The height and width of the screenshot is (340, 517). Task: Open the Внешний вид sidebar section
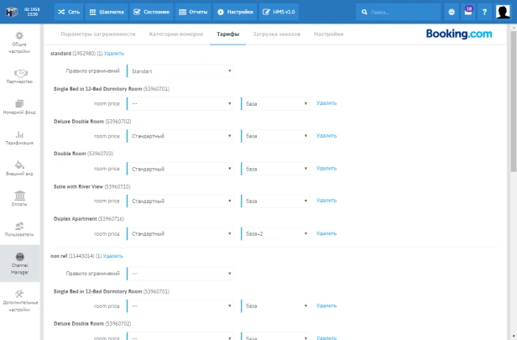(x=19, y=168)
